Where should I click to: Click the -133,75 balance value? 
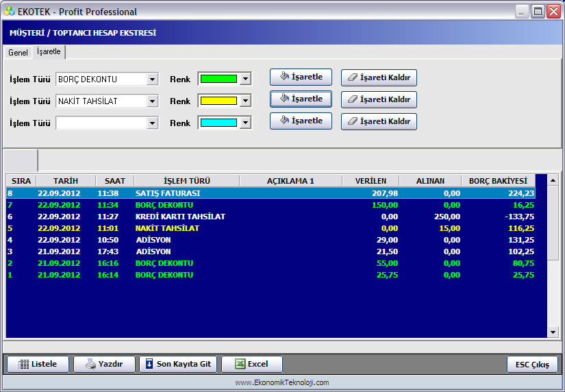coord(519,217)
